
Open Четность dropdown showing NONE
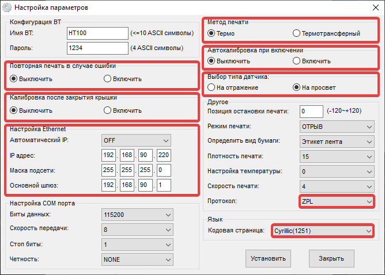click(137, 259)
